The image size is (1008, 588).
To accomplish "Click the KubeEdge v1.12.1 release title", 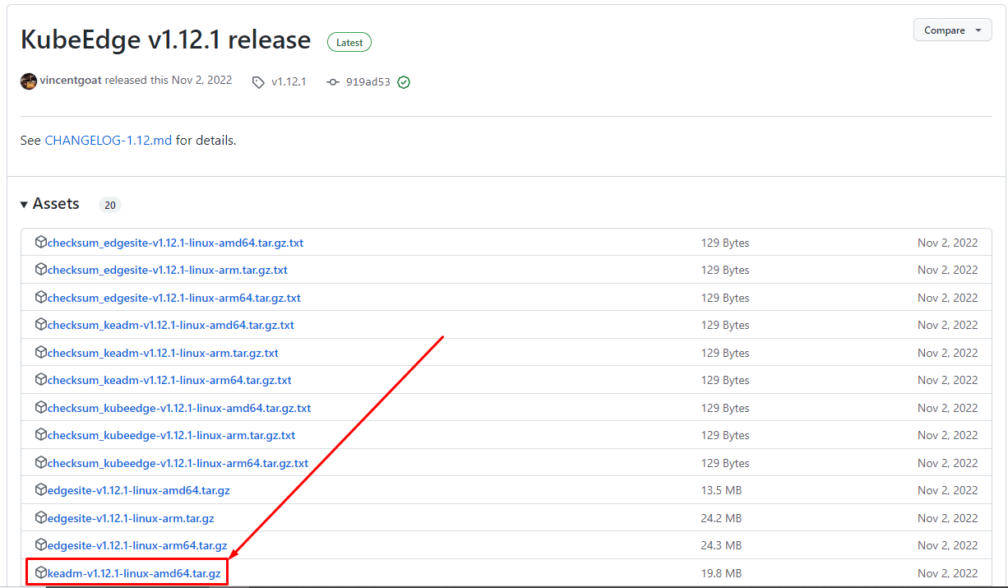I will click(x=165, y=39).
